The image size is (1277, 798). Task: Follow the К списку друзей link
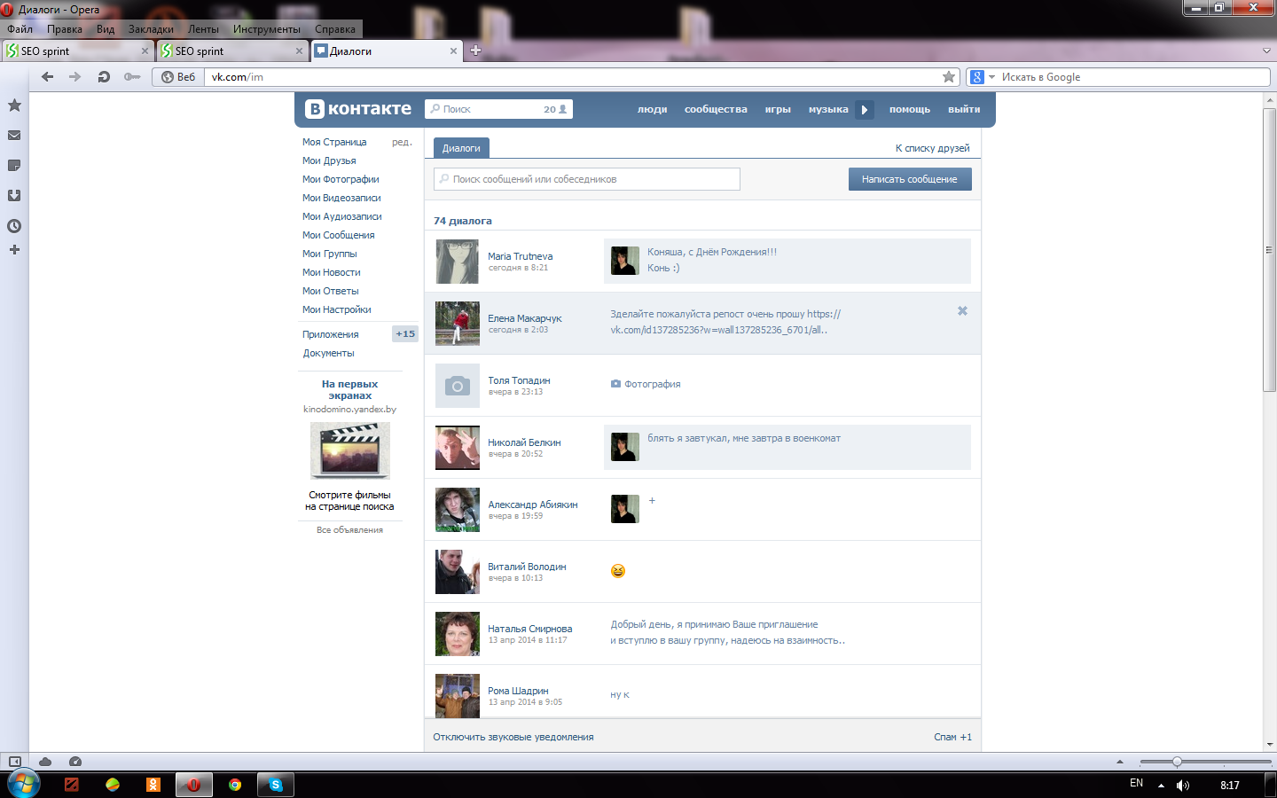coord(932,148)
